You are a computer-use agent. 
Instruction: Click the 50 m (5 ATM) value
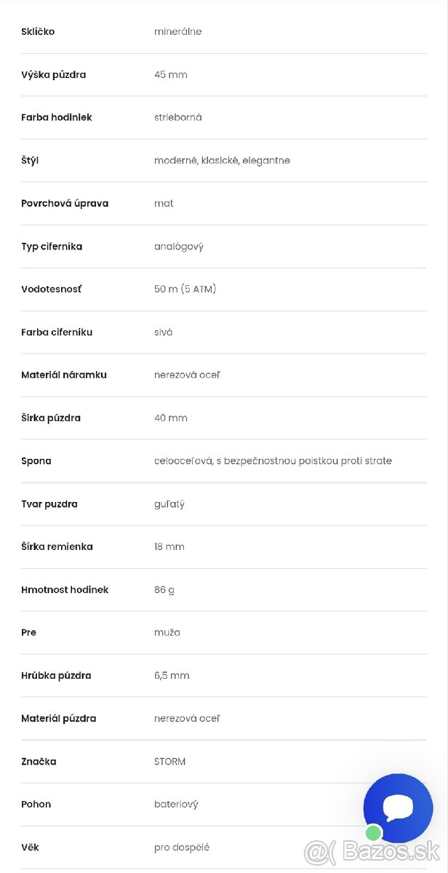coord(185,290)
